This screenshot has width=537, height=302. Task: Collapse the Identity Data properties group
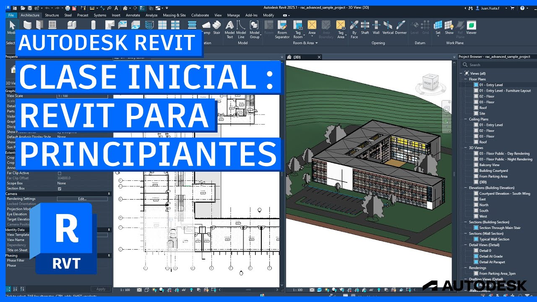[109, 230]
